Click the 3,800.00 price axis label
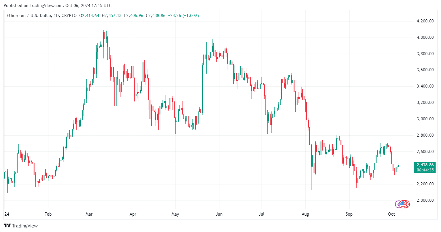The width and height of the screenshot is (441, 232). (x=425, y=54)
